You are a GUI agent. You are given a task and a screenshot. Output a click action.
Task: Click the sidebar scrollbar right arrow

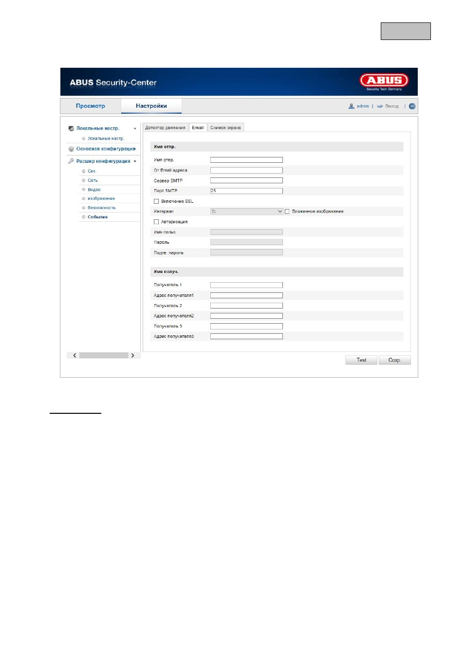(x=132, y=355)
